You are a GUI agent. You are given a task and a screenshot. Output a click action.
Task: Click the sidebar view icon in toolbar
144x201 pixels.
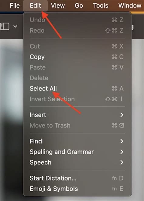pyautogui.click(x=5, y=27)
